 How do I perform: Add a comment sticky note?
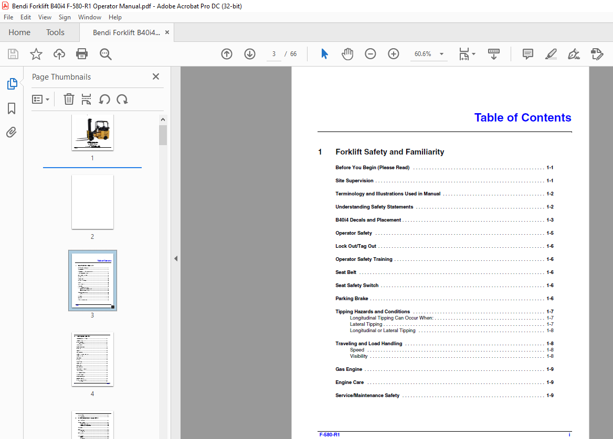[x=528, y=54]
